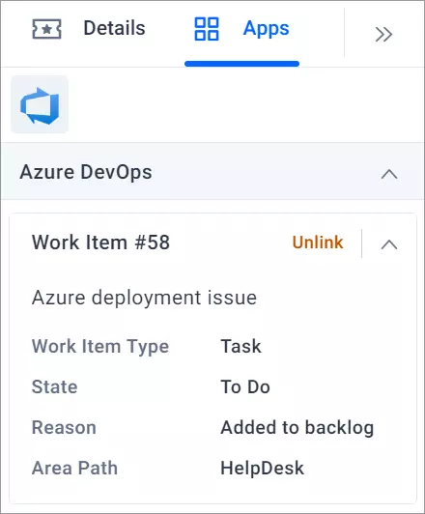Collapse Work Item #58 card chevron
425x514 pixels.
pos(389,244)
